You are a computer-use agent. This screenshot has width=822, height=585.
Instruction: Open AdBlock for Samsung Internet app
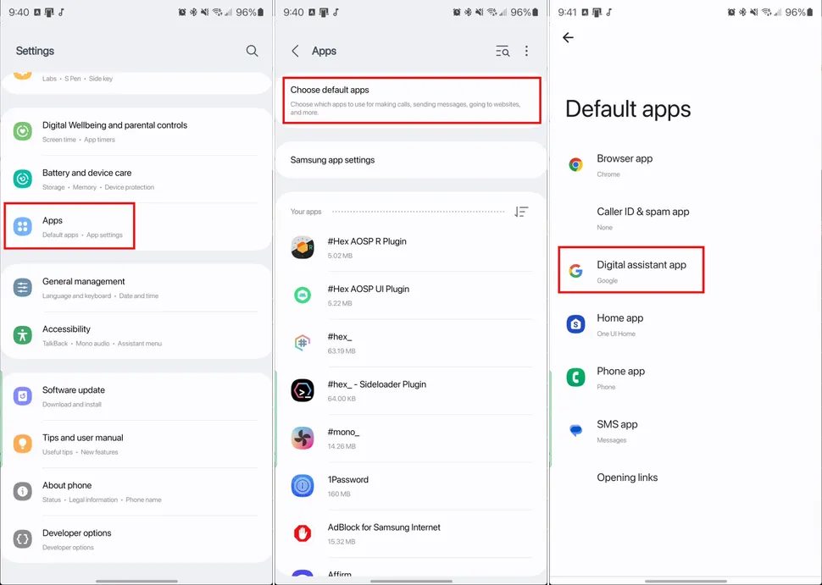pos(384,533)
